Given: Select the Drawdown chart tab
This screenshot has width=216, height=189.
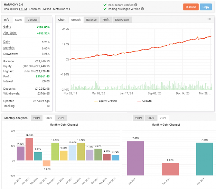Looking at the screenshot, I should (122, 20).
